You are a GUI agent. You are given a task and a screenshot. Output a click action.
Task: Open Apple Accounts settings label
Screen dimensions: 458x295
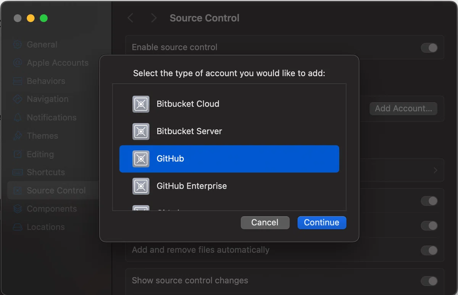[58, 63]
